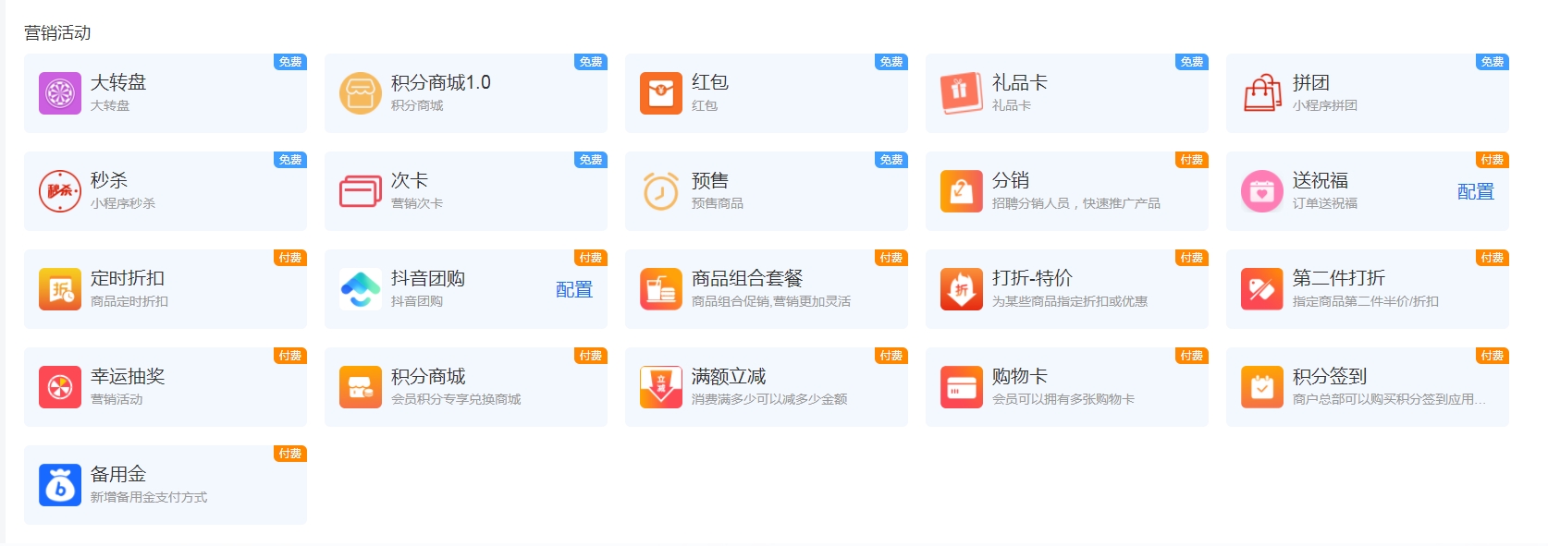Click 预售商品 subtitle text

pyautogui.click(x=718, y=203)
